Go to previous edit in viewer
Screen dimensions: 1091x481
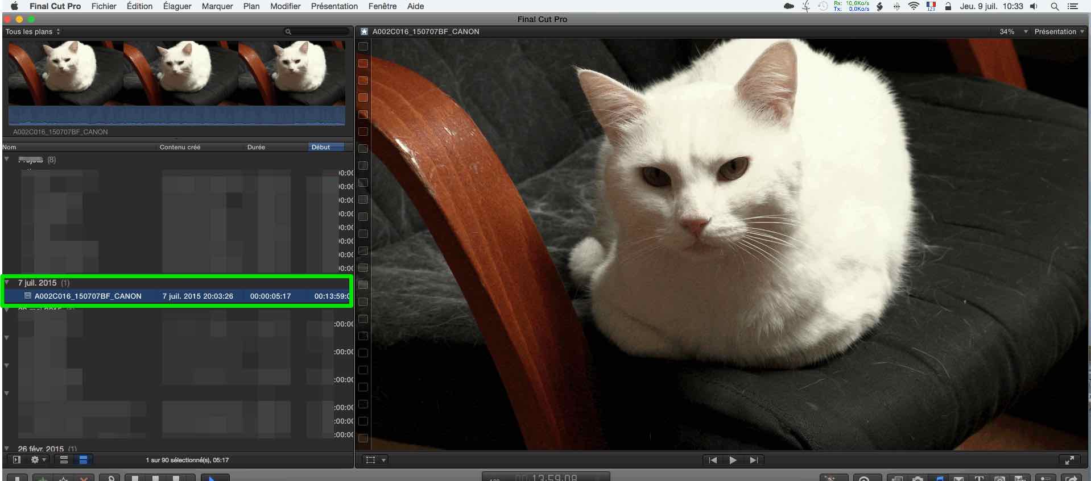coord(713,460)
